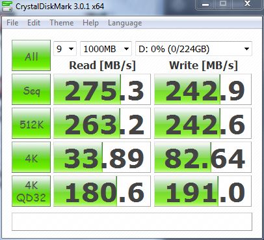264x240 pixels.
Task: Expand the test size dropdown showing 1000MB
Action: pyautogui.click(x=106, y=48)
